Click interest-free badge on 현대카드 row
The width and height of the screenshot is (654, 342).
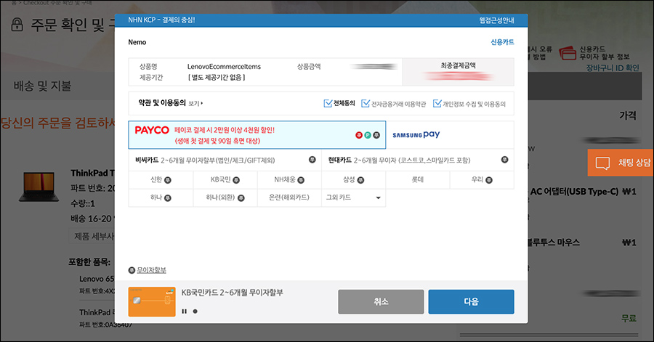tap(505, 160)
